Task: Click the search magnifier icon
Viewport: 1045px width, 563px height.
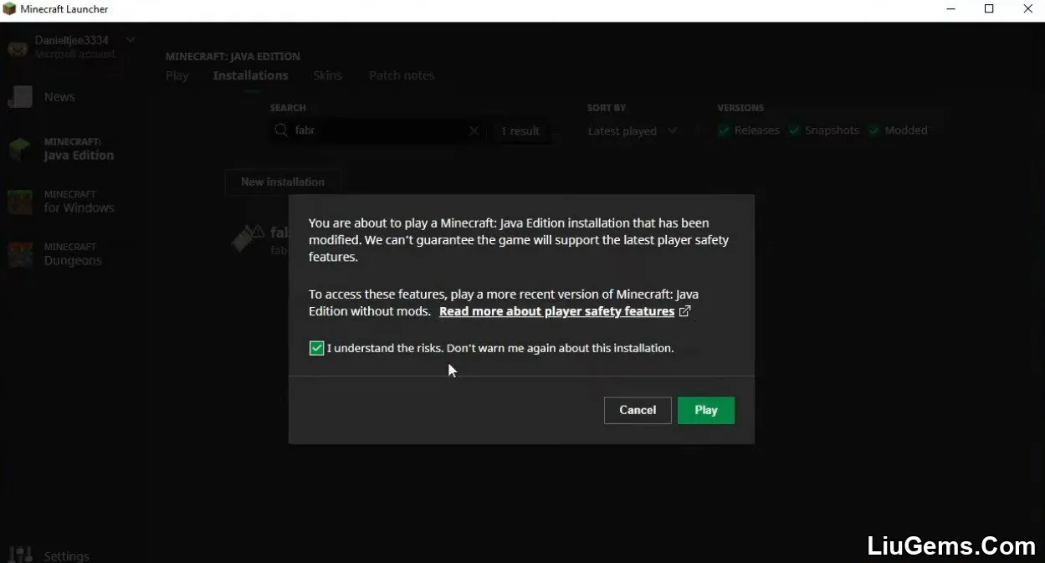Action: tap(282, 131)
